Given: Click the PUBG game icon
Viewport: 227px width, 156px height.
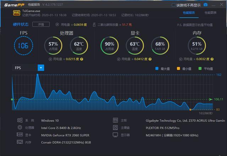Looking at the screenshot, I should 17,13.
